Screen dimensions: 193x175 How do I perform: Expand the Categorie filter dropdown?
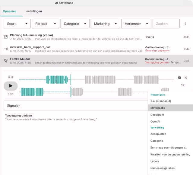click(75, 23)
